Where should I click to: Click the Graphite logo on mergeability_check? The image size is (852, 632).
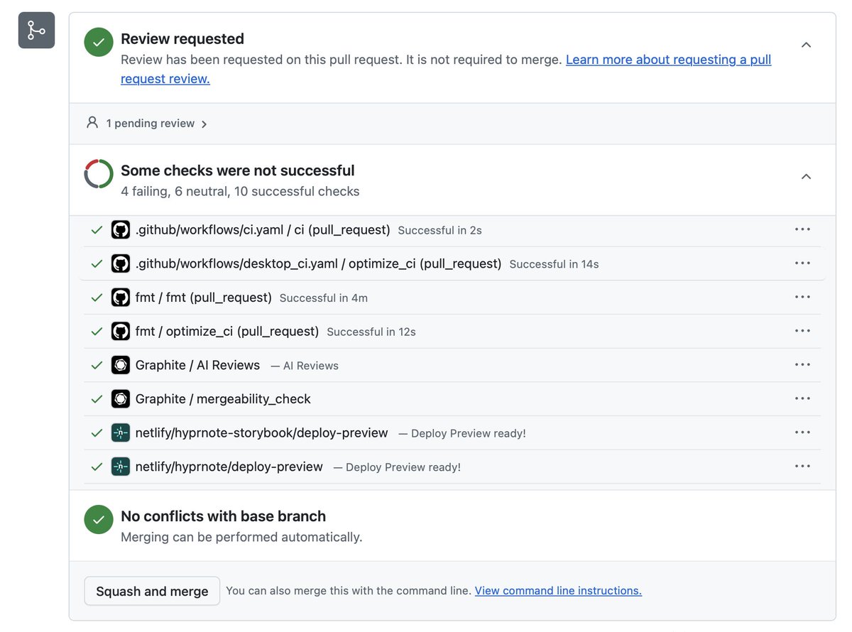click(x=121, y=399)
